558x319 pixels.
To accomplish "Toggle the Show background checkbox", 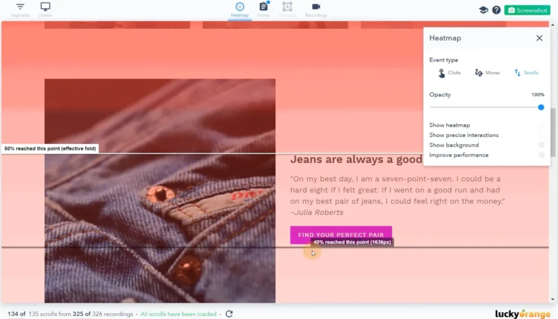I will click(x=542, y=145).
